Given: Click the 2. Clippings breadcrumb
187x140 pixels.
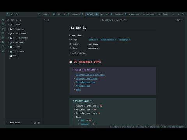Looking at the screenshot, I should pos(108,20).
